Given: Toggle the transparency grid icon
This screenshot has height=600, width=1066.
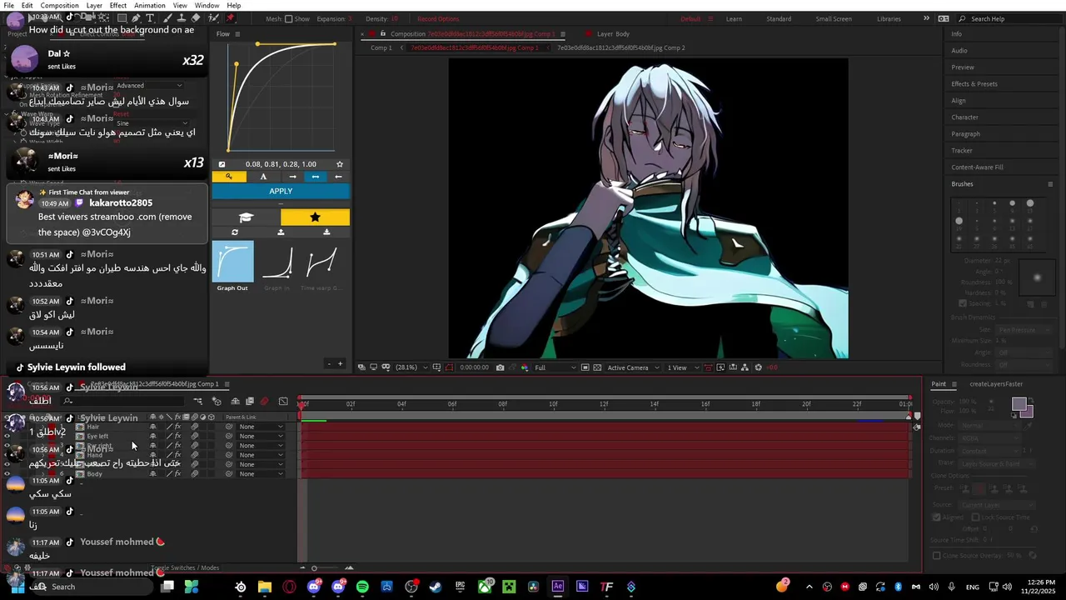Looking at the screenshot, I should pos(598,367).
